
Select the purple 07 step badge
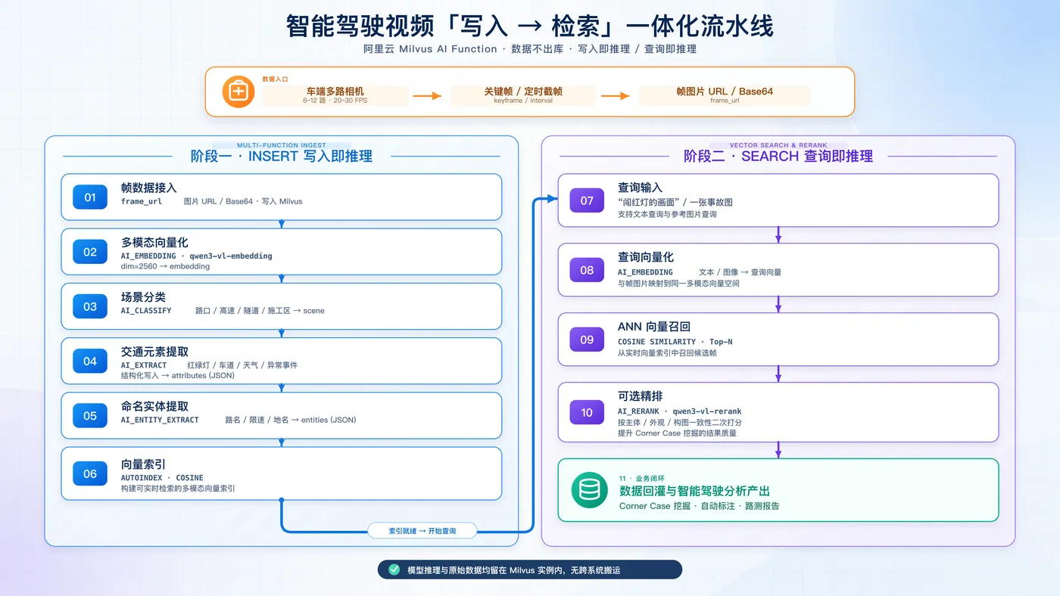click(587, 200)
